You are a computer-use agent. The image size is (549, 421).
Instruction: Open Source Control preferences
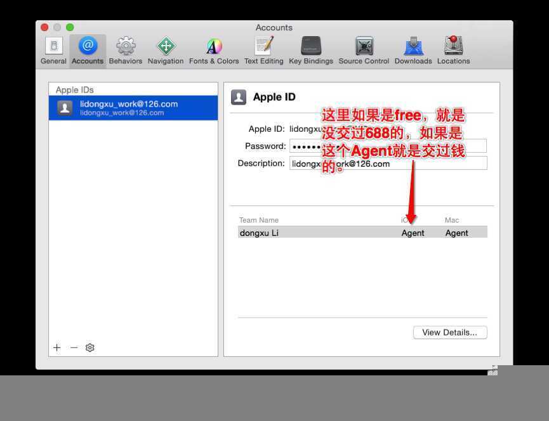point(364,51)
